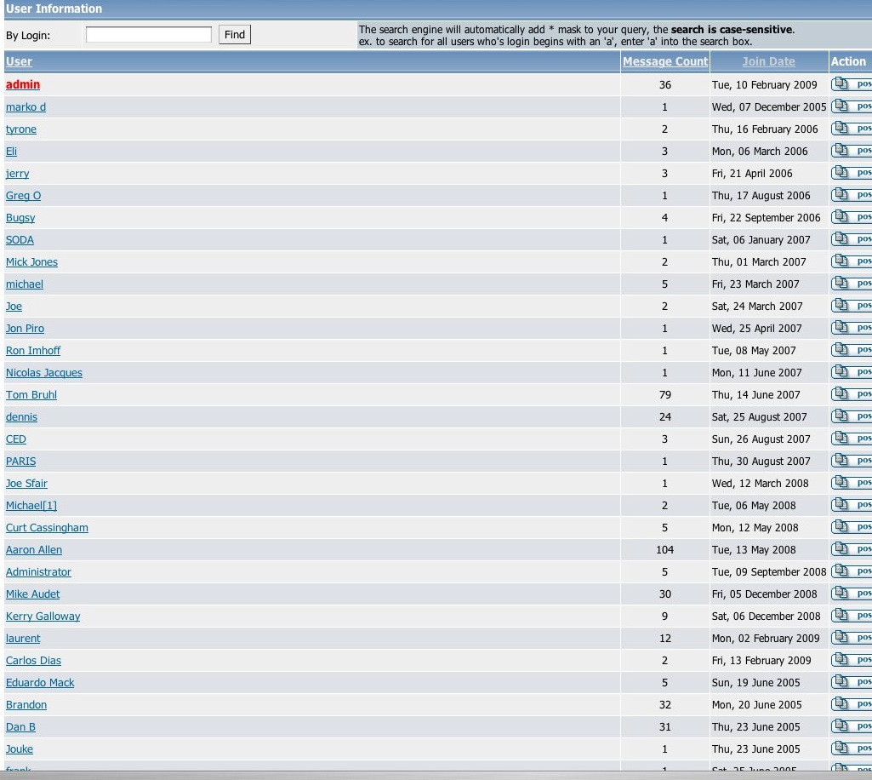The image size is (872, 780).
Task: Open Tom Bruhl's posts action icon
Action: [852, 394]
